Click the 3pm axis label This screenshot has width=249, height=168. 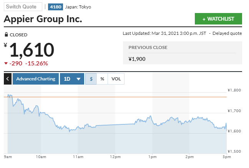point(227,157)
